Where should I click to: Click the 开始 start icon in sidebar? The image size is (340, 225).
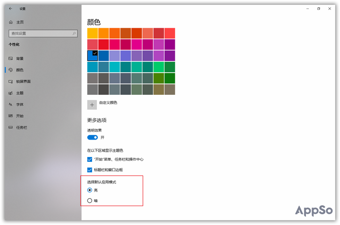[x=10, y=116]
